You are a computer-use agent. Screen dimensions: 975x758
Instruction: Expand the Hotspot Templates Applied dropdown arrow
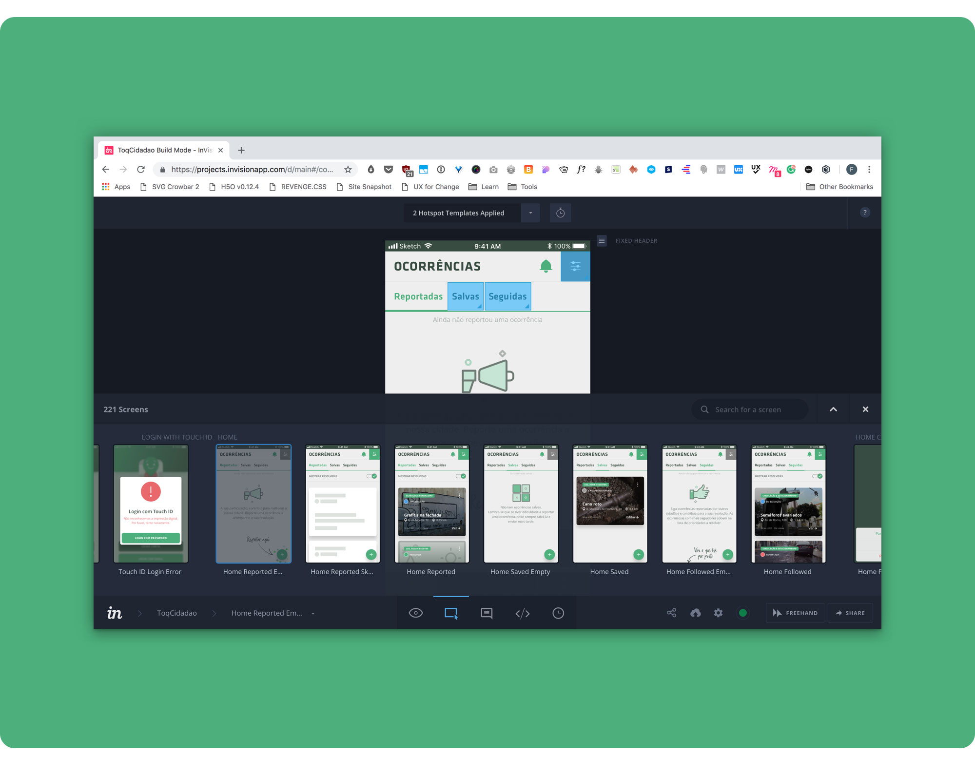[x=530, y=213]
